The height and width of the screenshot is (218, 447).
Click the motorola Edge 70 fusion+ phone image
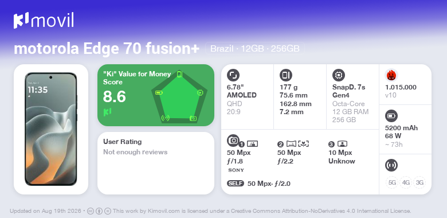coord(51,129)
